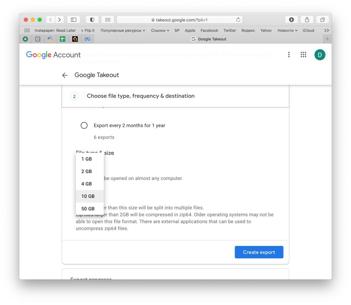Click the + Flip it bookmark

coord(88,31)
